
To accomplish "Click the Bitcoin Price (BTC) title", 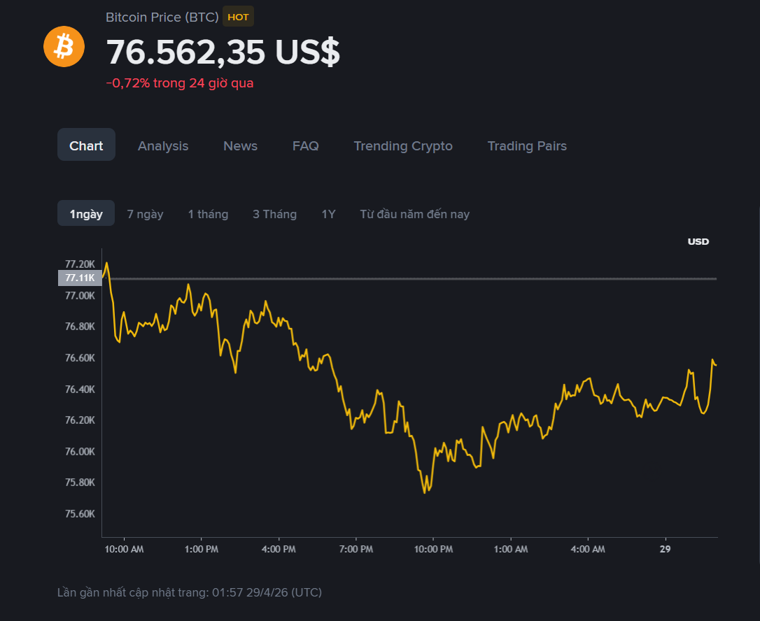I will click(x=162, y=17).
